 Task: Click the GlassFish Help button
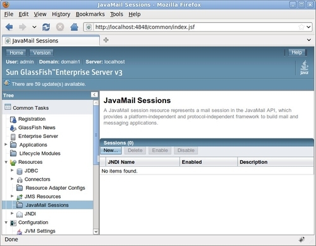tap(297, 52)
